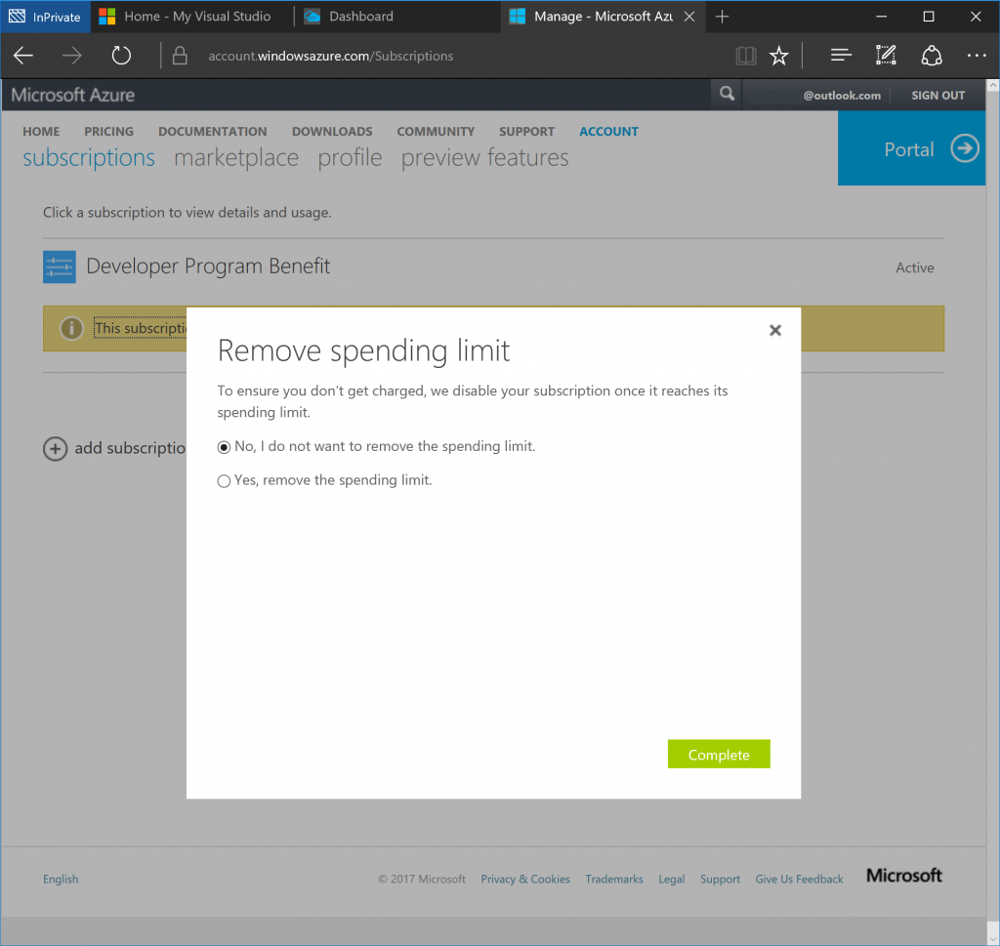Viewport: 1000px width, 946px height.
Task: Go to the profile section
Action: (351, 157)
